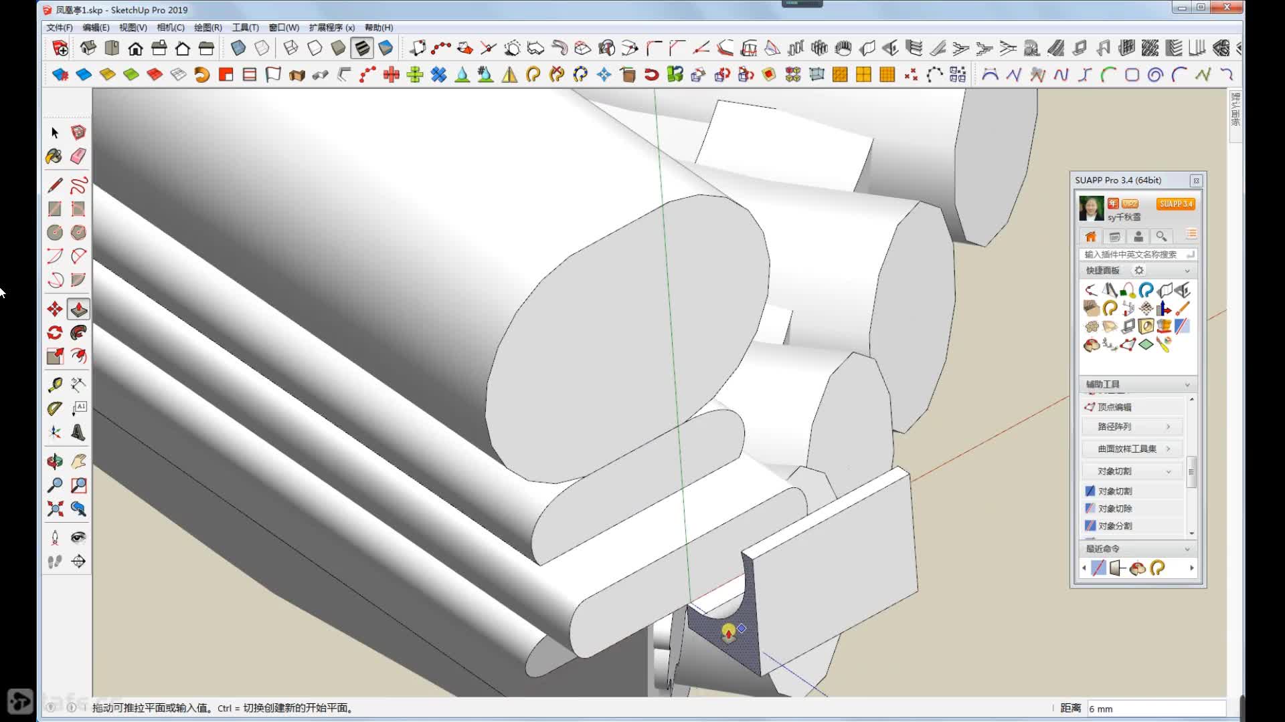Collapse the 快捷面板 section
This screenshot has width=1285, height=722.
(1187, 271)
